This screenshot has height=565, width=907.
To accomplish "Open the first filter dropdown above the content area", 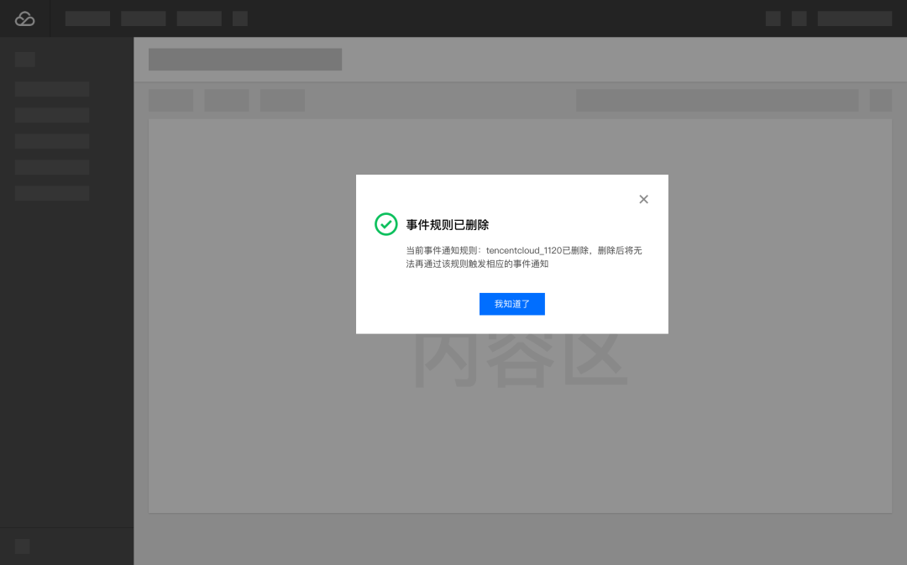I will [170, 100].
